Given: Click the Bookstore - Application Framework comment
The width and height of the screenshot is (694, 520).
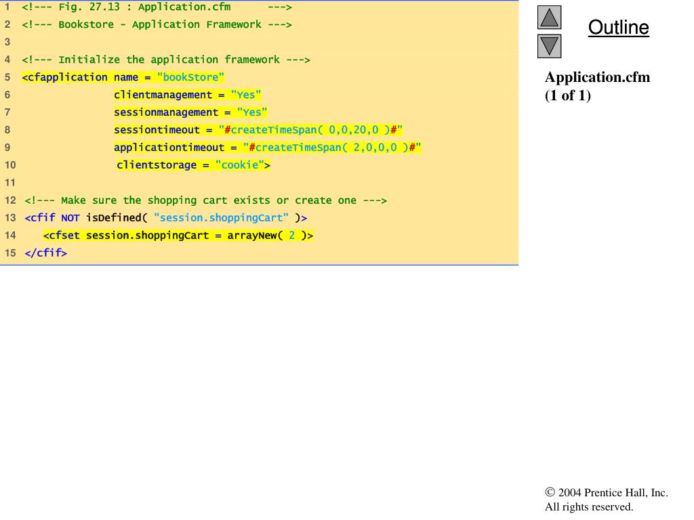Looking at the screenshot, I should coord(157,24).
